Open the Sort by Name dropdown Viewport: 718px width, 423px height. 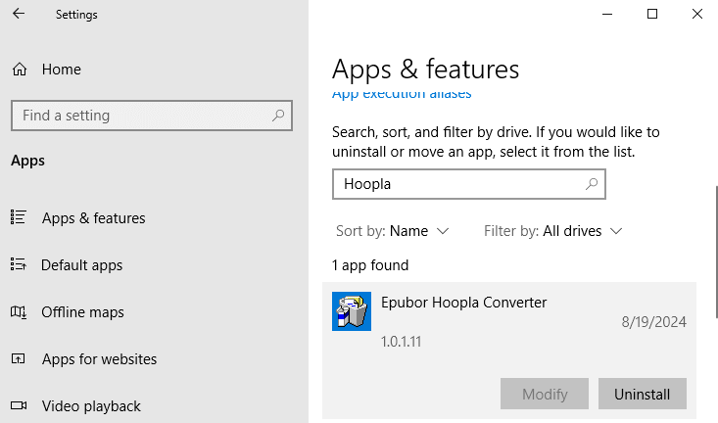[393, 231]
